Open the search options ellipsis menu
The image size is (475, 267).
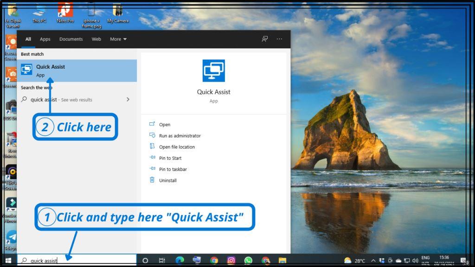[279, 39]
